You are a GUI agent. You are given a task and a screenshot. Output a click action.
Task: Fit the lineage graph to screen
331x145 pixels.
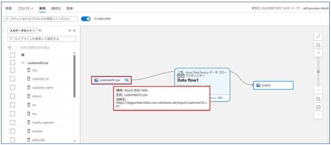(318, 45)
